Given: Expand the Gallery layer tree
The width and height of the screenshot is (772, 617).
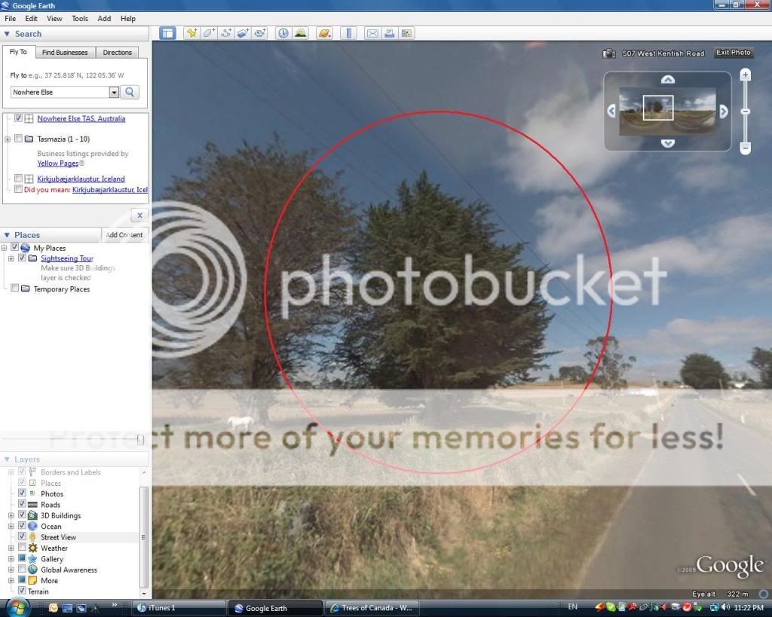Looking at the screenshot, I should 11,559.
